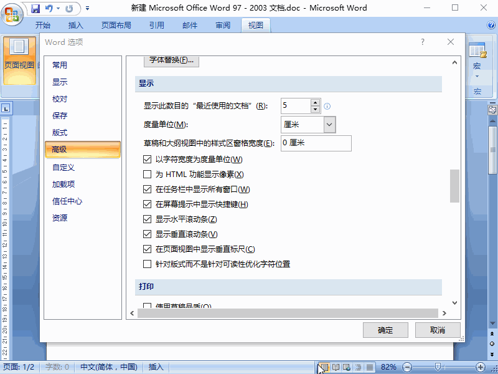The height and width of the screenshot is (374, 498).
Task: Click the zoom in plus button
Action: 481,367
